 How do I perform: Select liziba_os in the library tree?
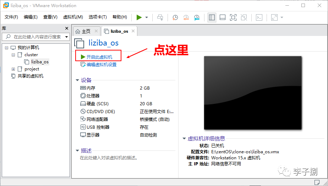pos(40,62)
